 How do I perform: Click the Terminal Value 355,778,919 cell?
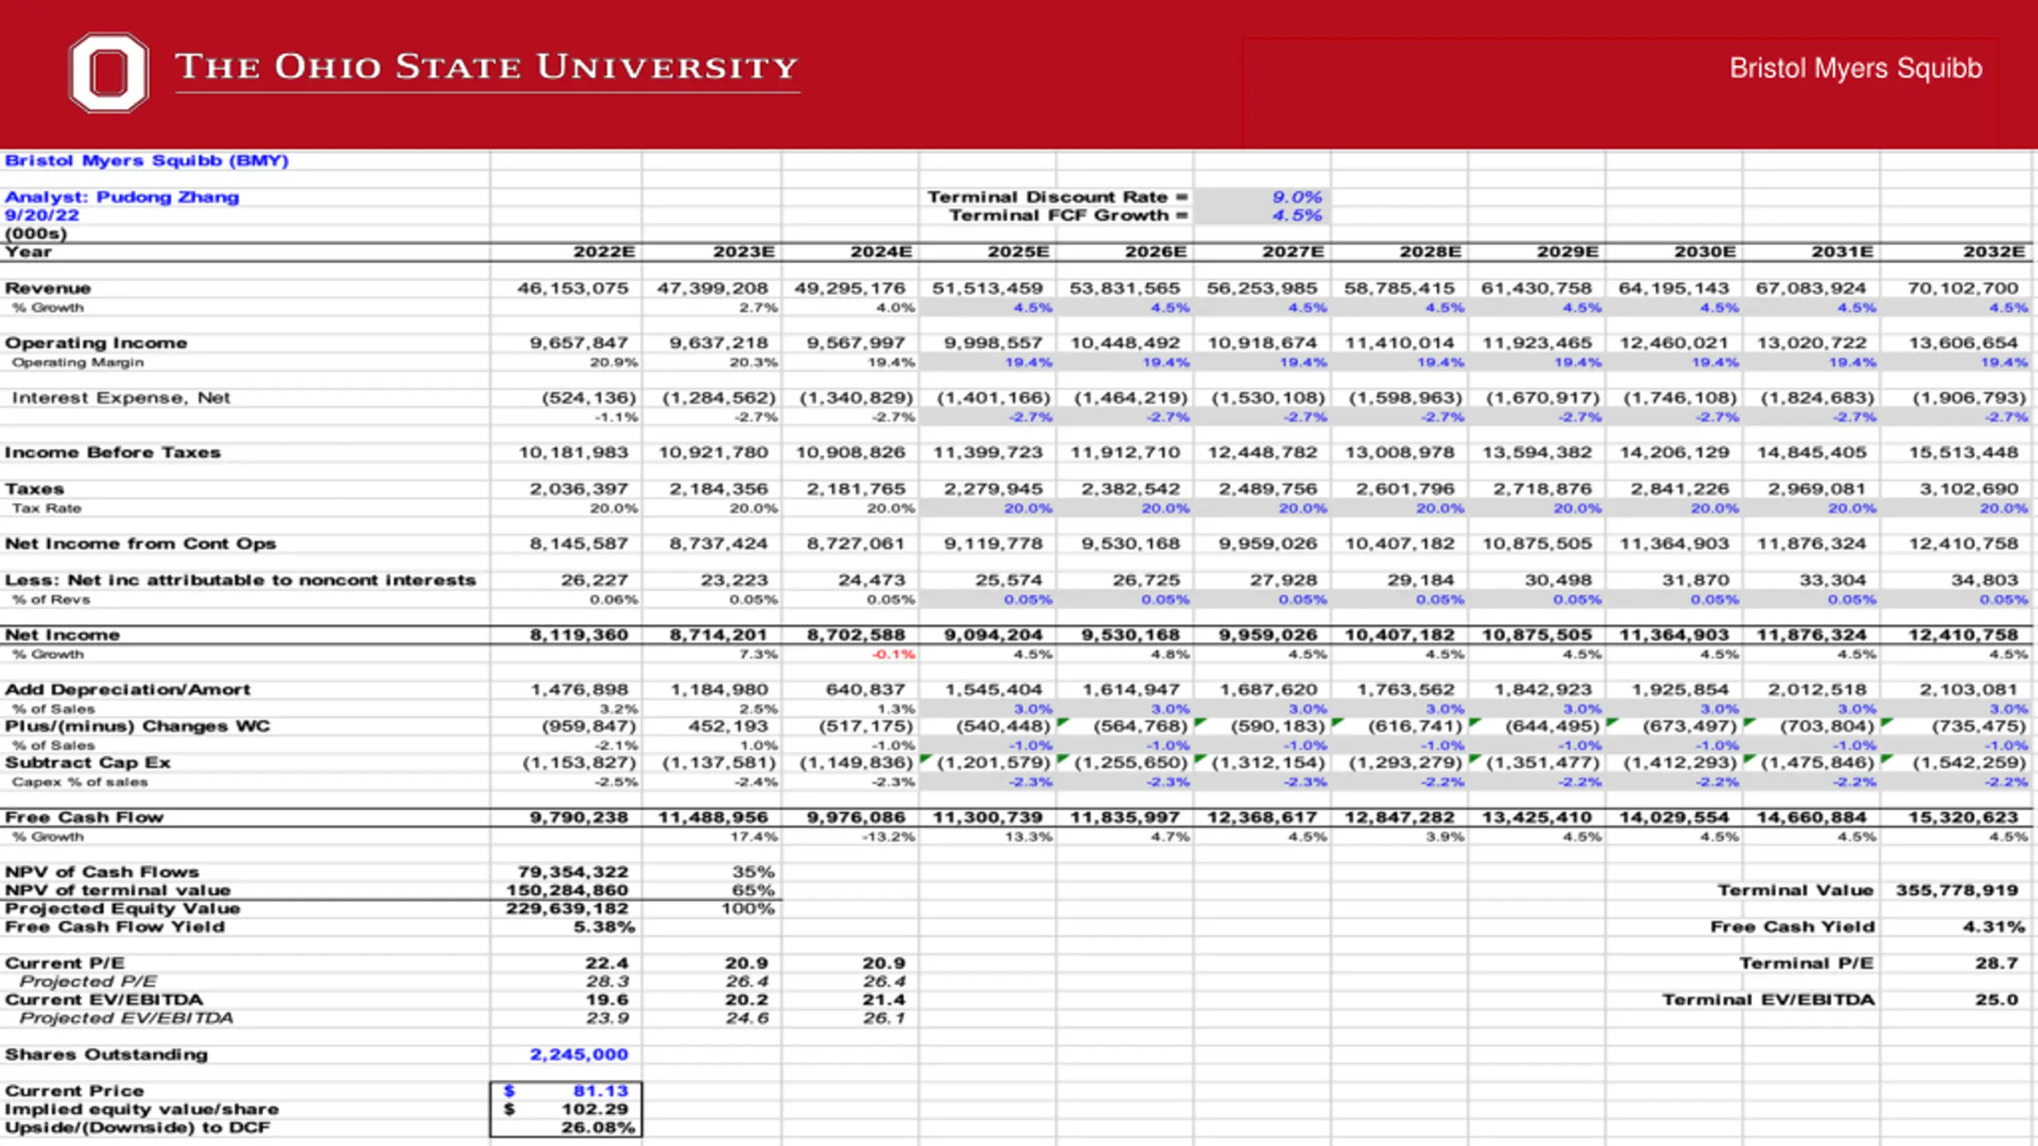(1956, 891)
